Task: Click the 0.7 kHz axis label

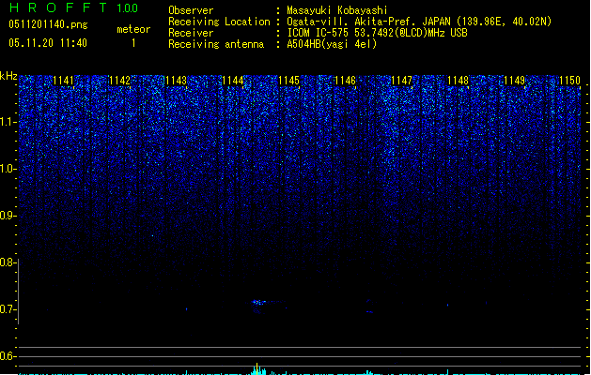Action: [8, 309]
